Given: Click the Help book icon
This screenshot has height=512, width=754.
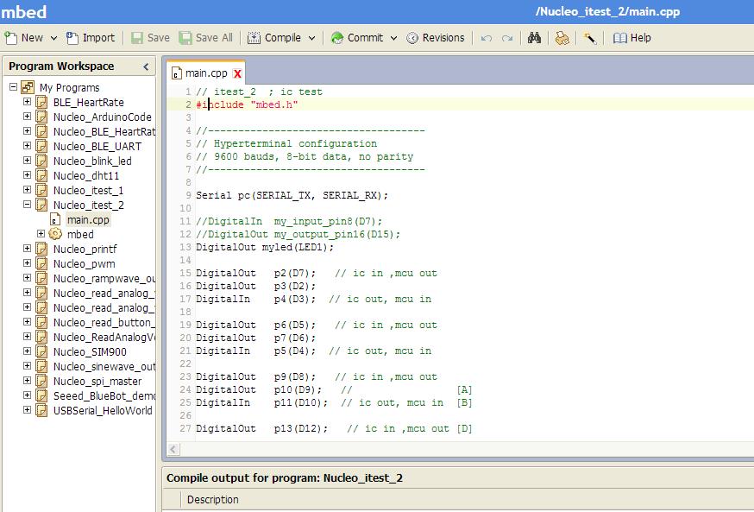Looking at the screenshot, I should tap(619, 38).
